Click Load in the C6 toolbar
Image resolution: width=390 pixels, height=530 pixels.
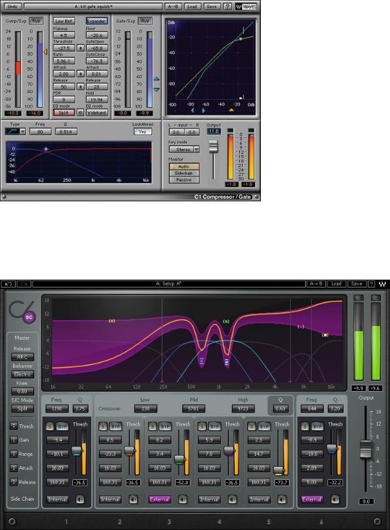337,284
